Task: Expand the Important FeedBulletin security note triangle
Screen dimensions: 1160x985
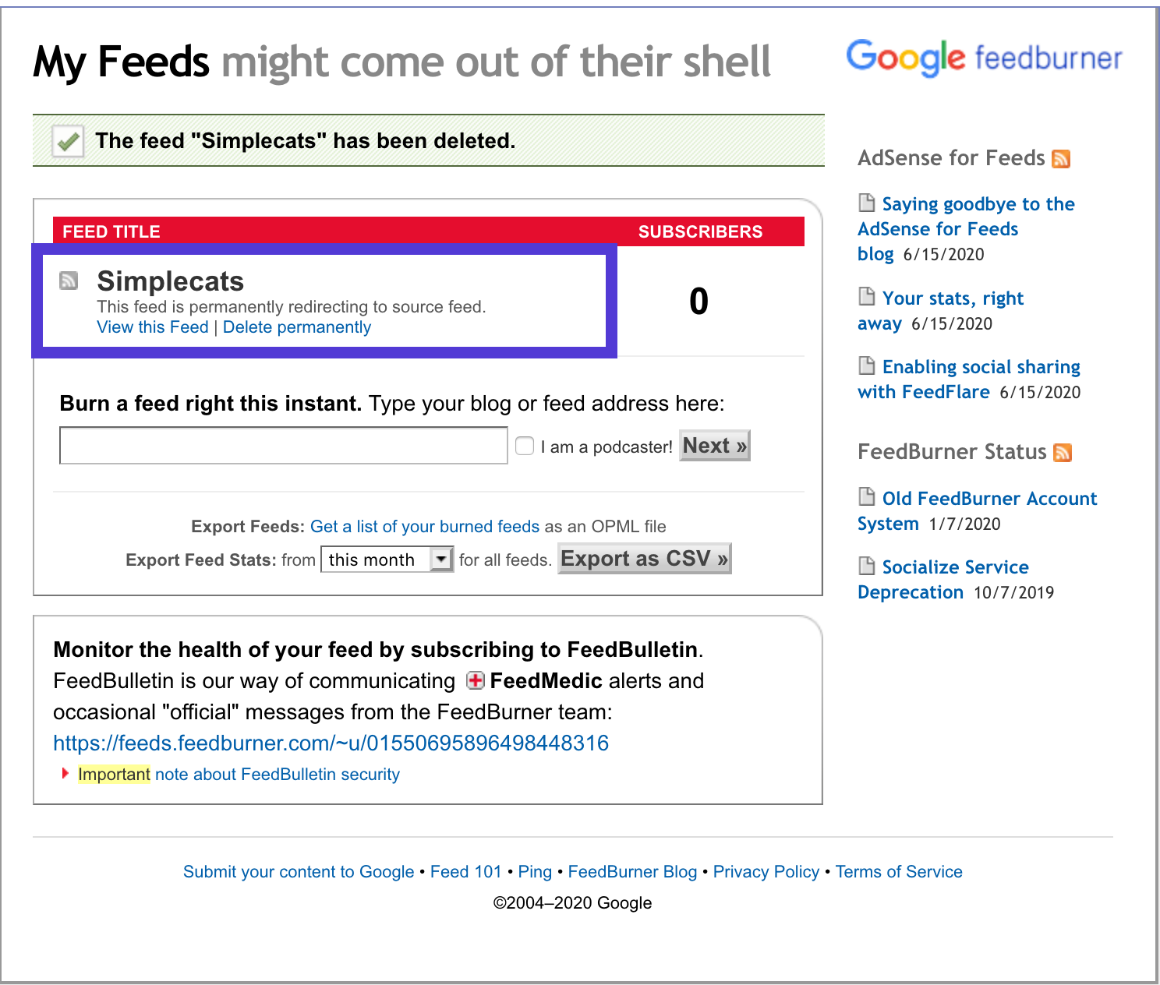Action: [x=65, y=774]
